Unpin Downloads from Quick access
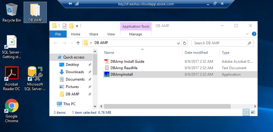The height and width of the screenshot is (132, 273). click(x=90, y=72)
